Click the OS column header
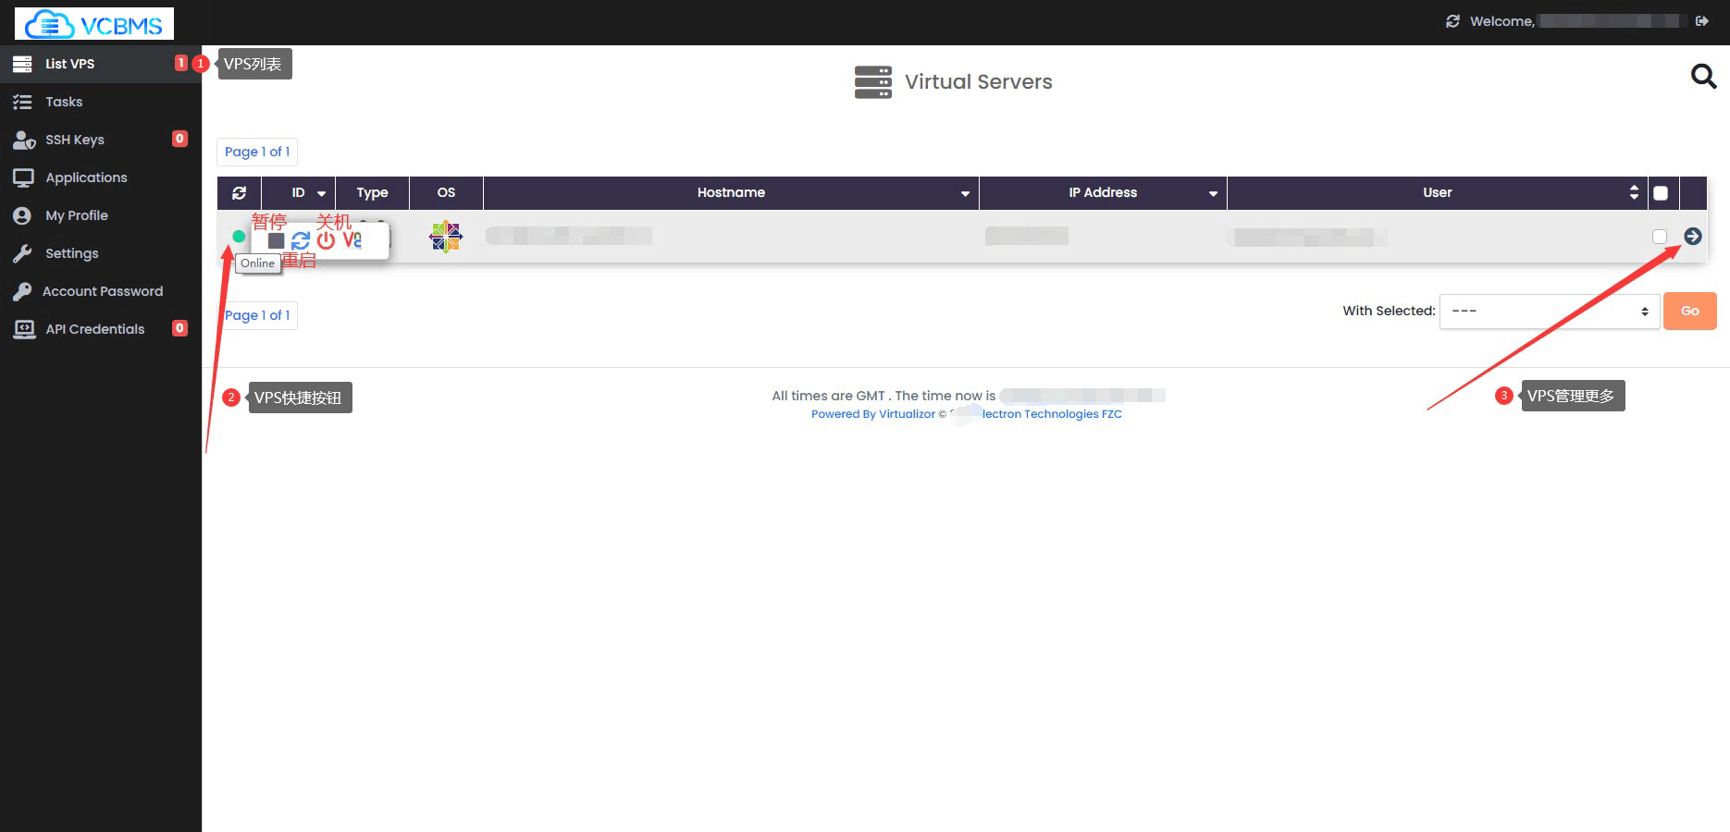The width and height of the screenshot is (1730, 832). (x=446, y=193)
